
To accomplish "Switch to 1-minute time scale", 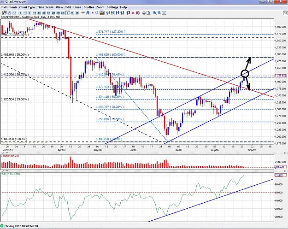I will click(x=25, y=13).
